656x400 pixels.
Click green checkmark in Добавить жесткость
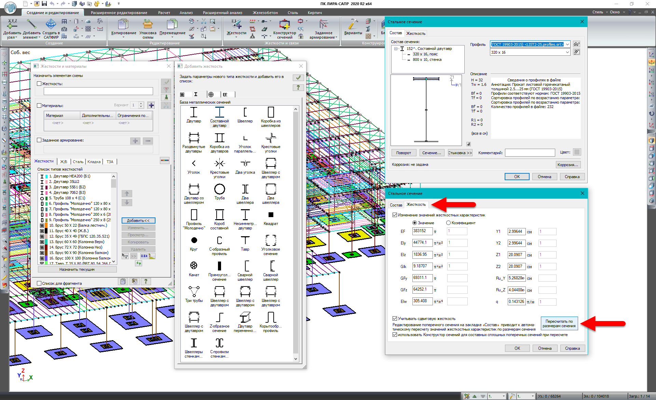(x=298, y=78)
